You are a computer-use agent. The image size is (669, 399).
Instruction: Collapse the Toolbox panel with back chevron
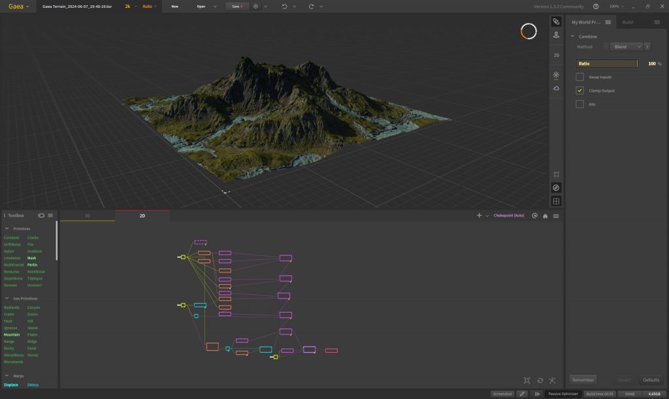5,215
